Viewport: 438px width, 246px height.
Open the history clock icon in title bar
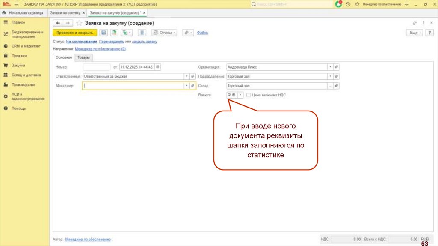pyautogui.click(x=348, y=4)
